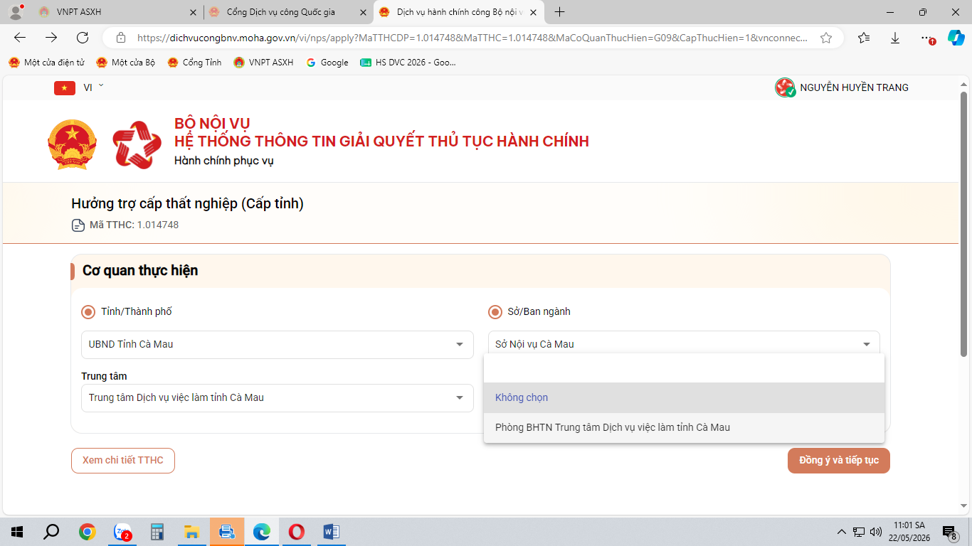This screenshot has width=972, height=546.
Task: Open the Một cửa Bộ bookmark
Action: click(x=126, y=63)
